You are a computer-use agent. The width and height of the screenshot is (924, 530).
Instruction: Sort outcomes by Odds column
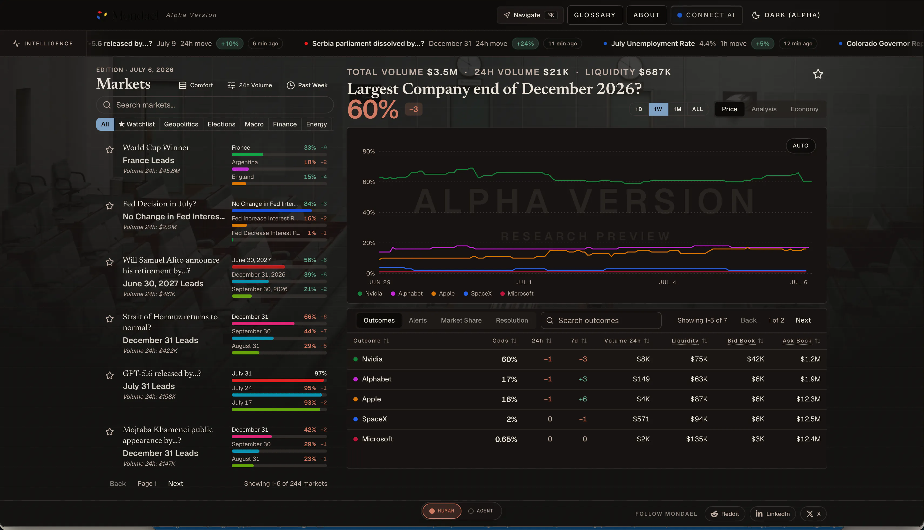pos(505,341)
